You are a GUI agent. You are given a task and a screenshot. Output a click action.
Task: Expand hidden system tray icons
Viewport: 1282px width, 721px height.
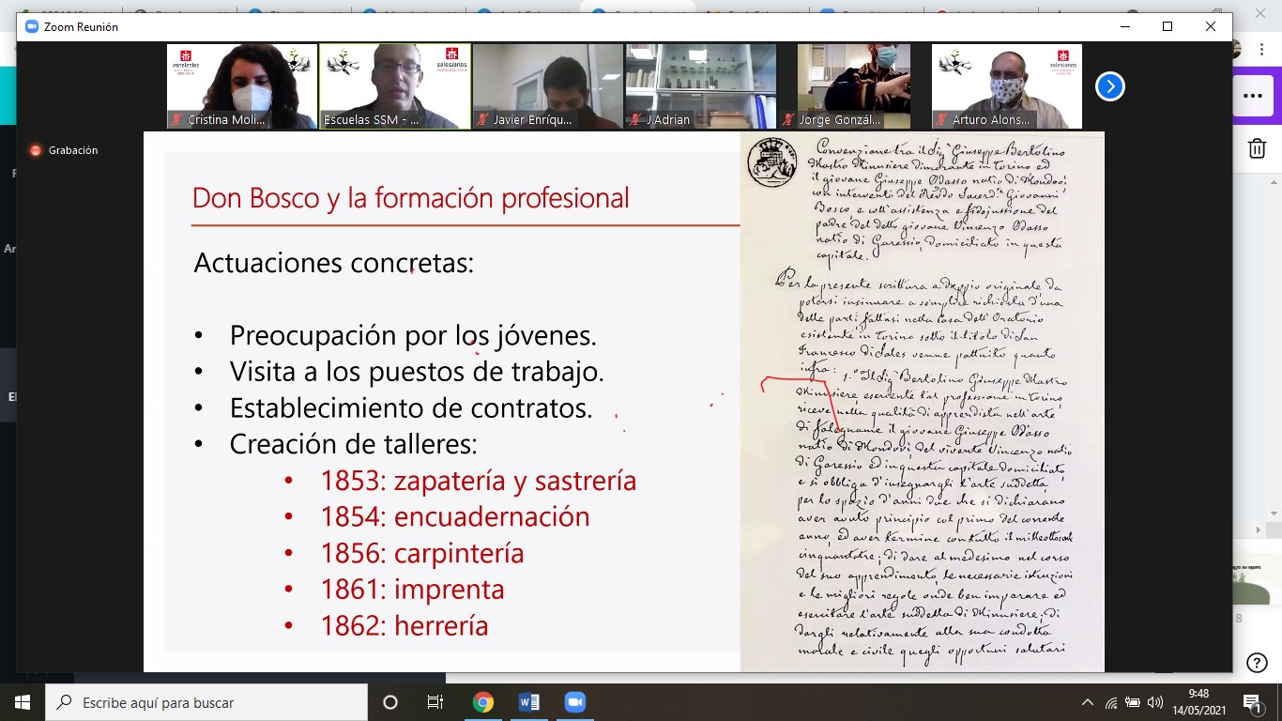click(x=1088, y=702)
